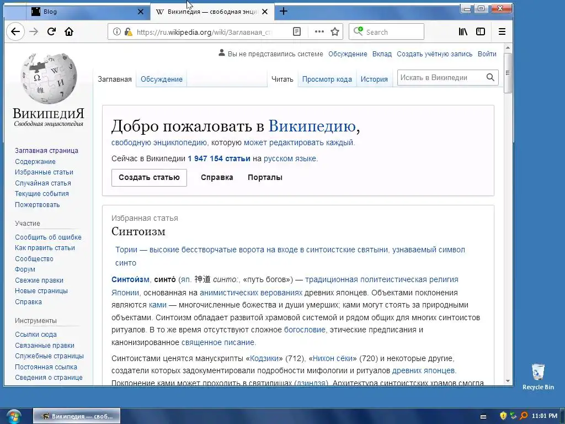This screenshot has width=565, height=424.
Task: Switch to the Blog tab
Action: tap(88, 12)
